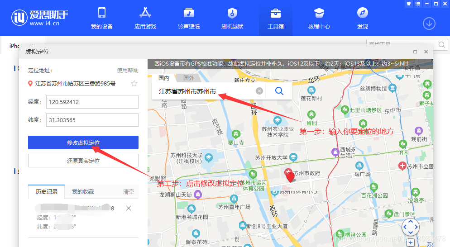Click the 修改虚拟定位 button
The width and height of the screenshot is (450, 247).
tap(83, 142)
